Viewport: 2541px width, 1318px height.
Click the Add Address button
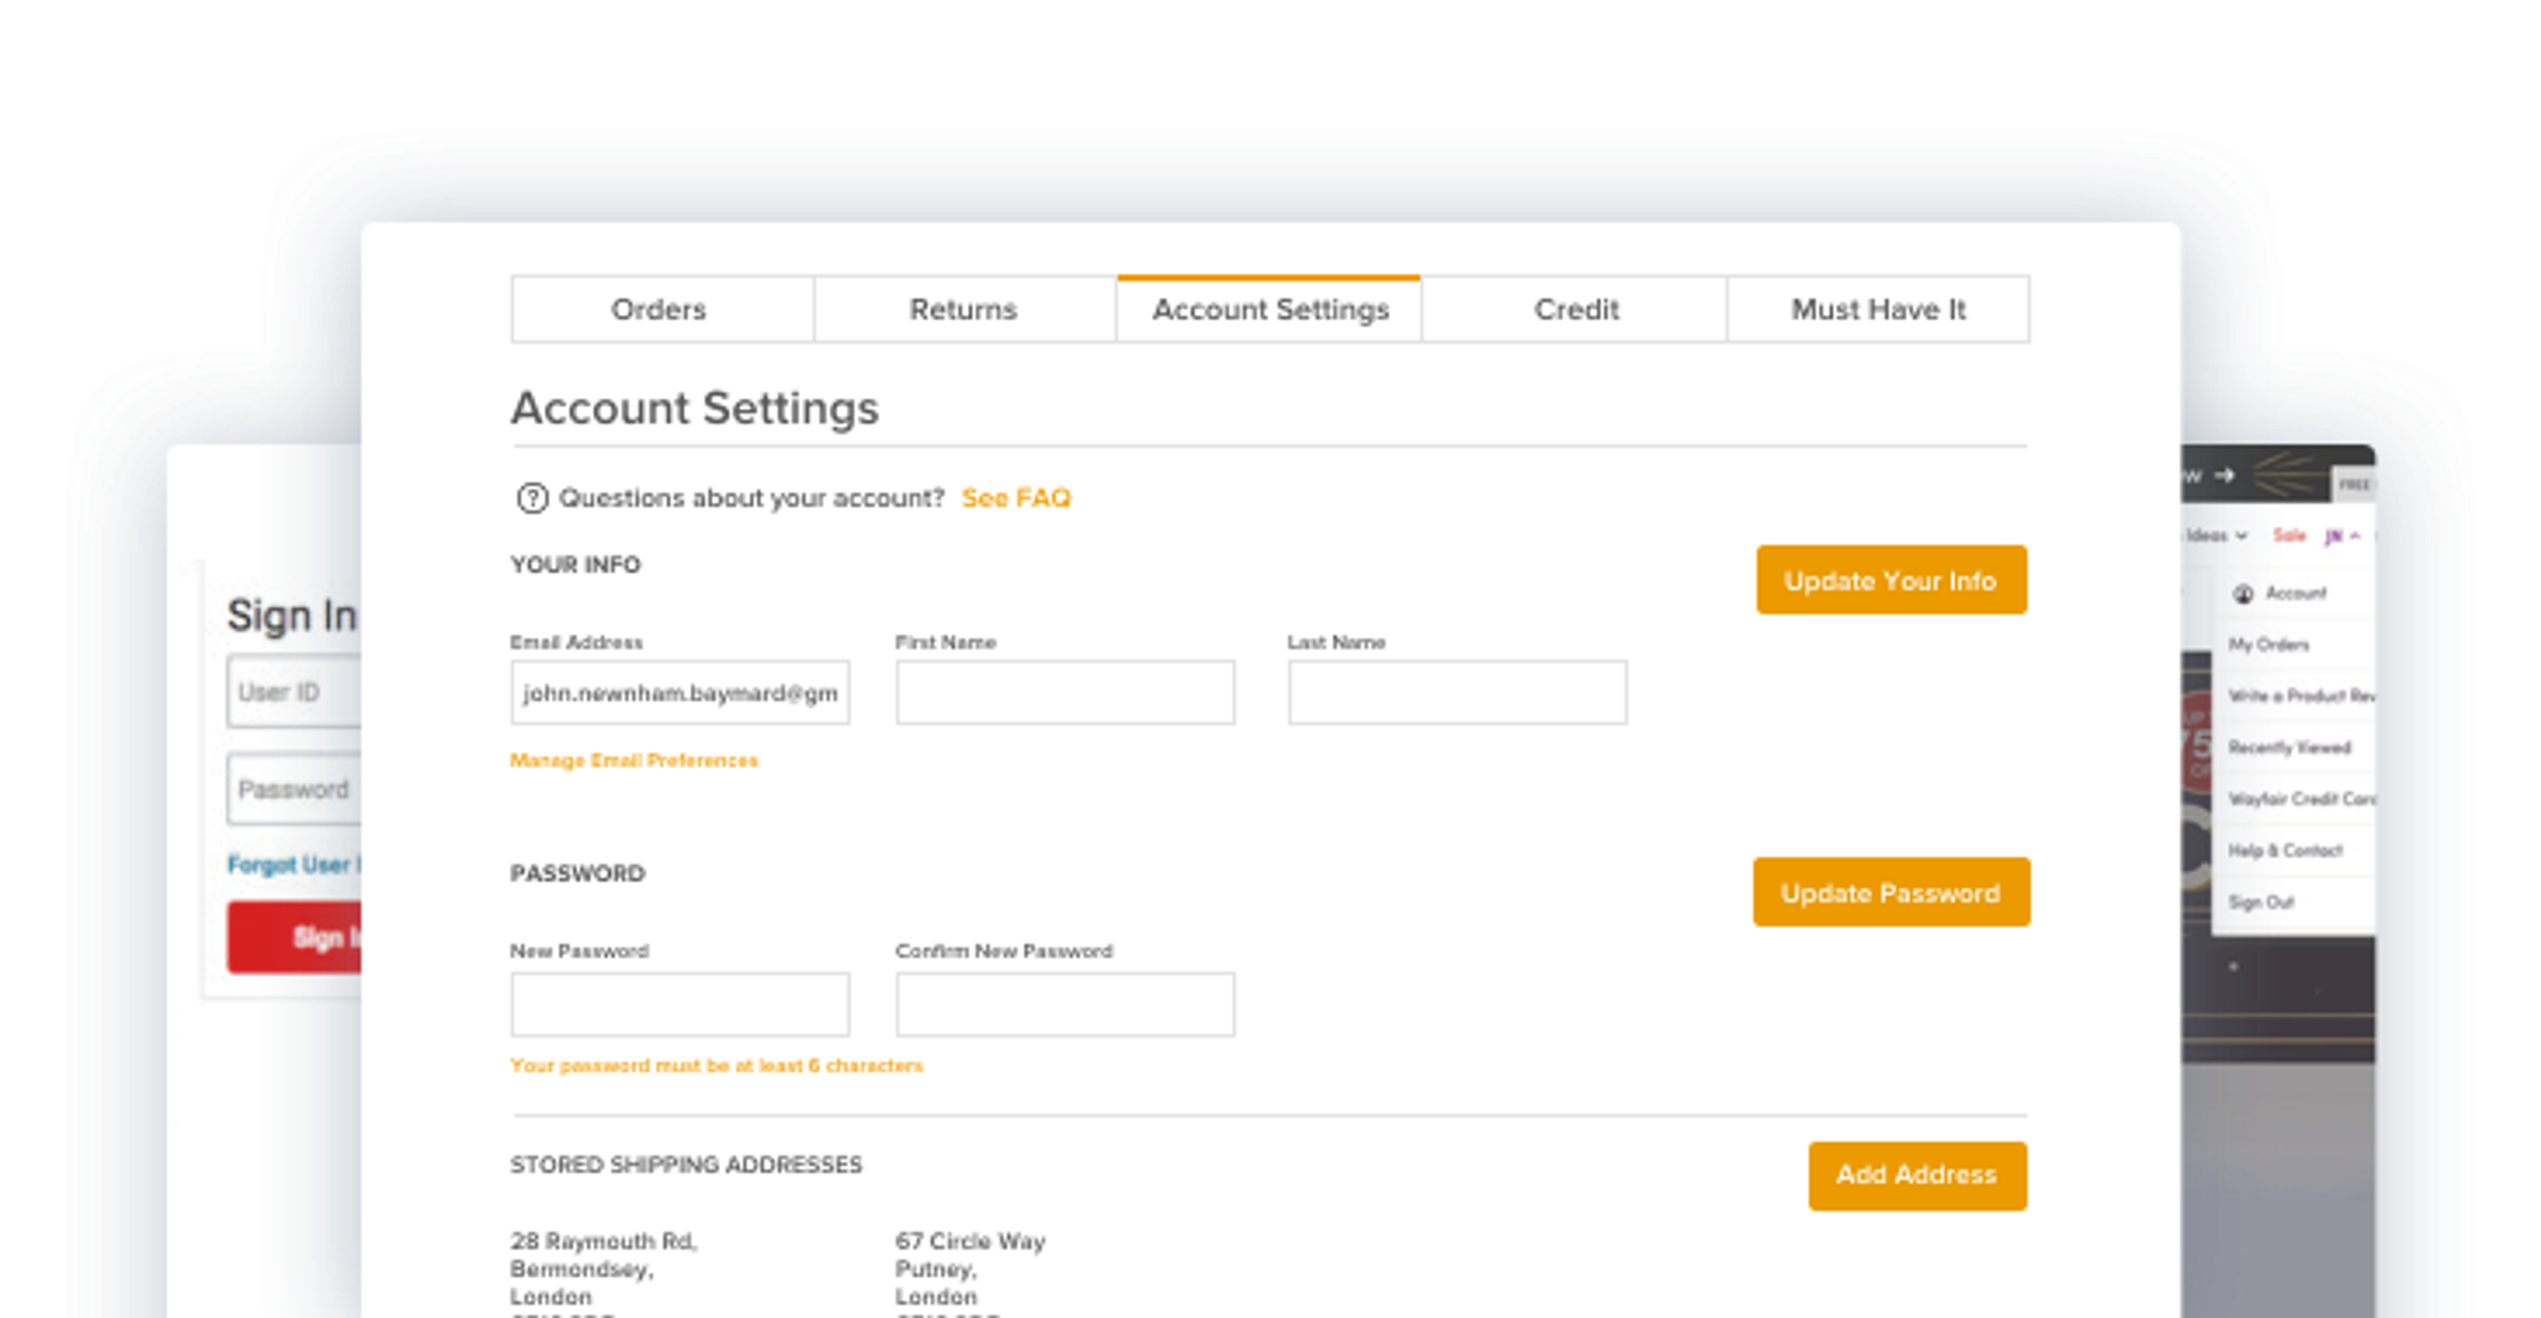(x=1916, y=1176)
